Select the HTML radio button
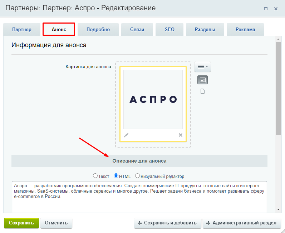The width and height of the screenshot is (285, 233). (116, 176)
